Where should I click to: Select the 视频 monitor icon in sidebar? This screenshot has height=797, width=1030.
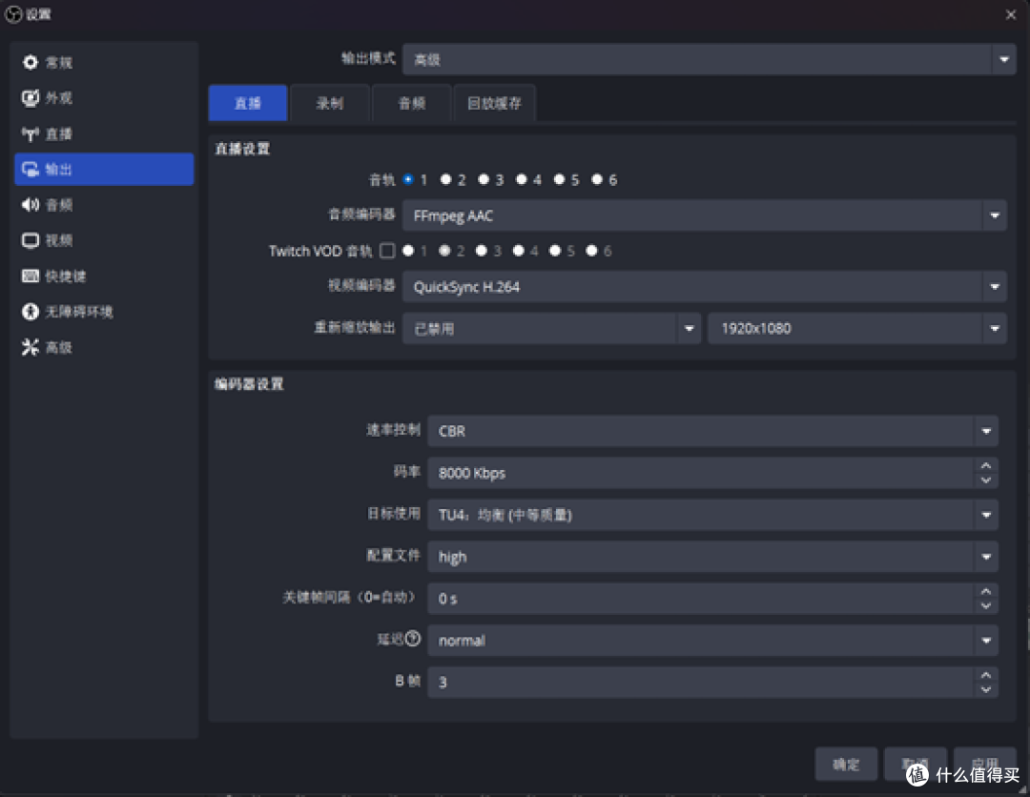coord(31,240)
